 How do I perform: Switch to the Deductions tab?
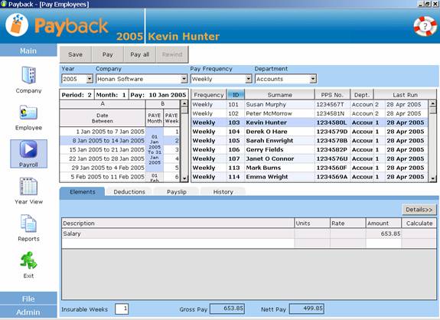(x=129, y=191)
